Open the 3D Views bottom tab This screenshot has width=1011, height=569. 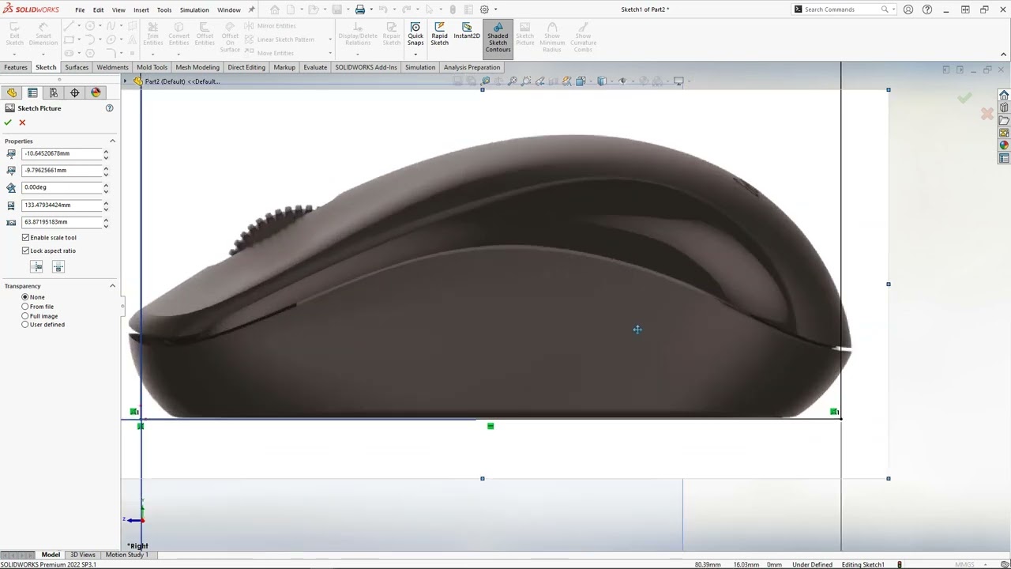[83, 555]
